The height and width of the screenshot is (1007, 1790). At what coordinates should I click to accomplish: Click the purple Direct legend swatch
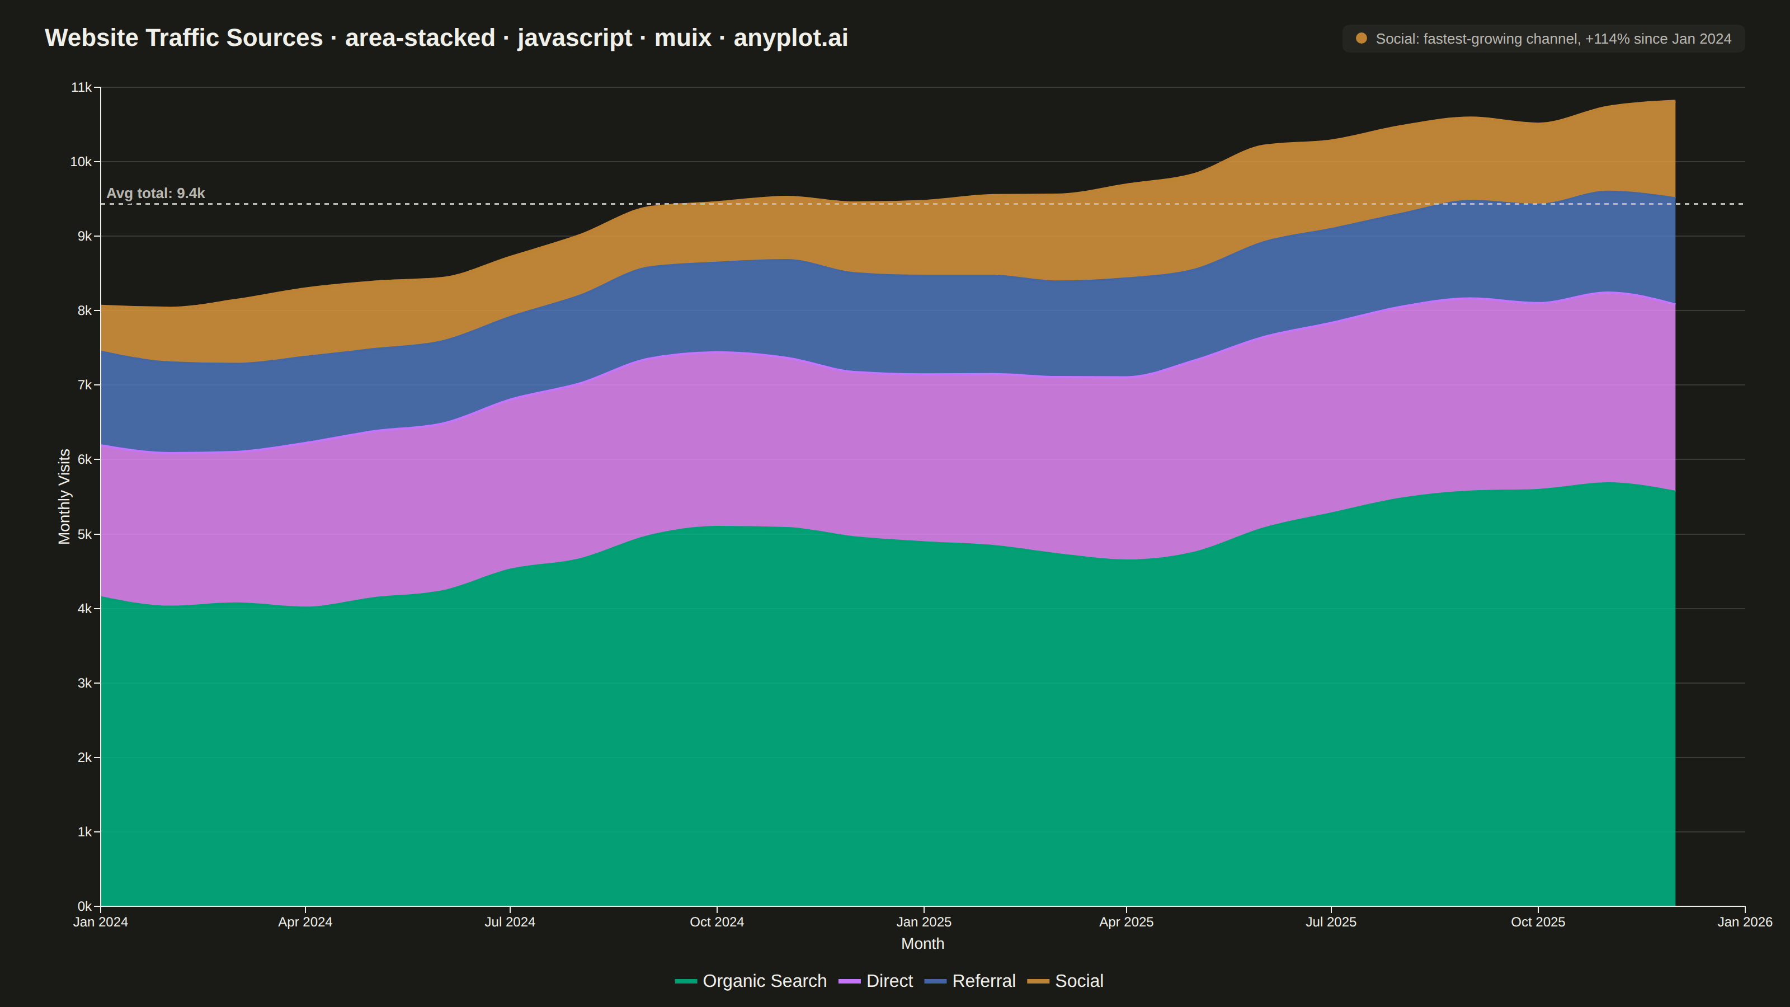pos(849,981)
